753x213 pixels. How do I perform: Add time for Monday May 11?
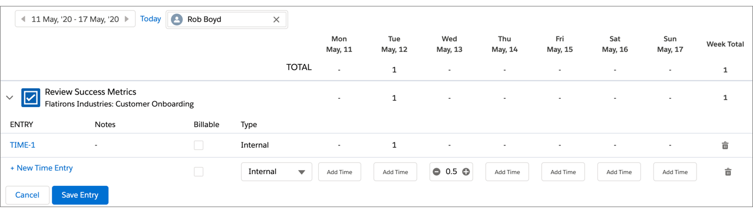tap(339, 172)
